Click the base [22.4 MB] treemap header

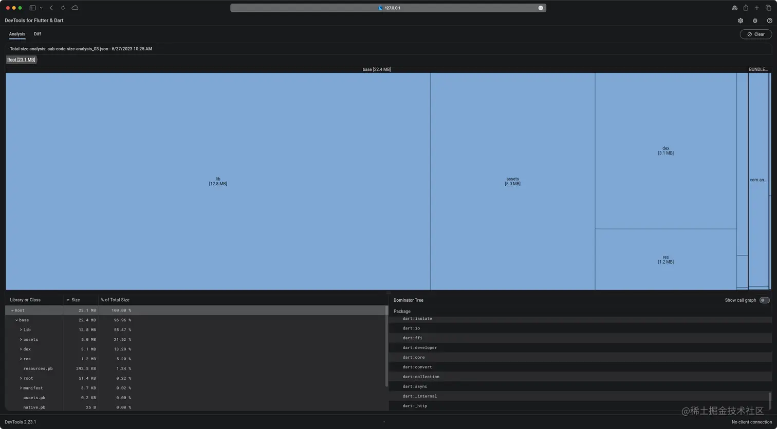(x=377, y=69)
